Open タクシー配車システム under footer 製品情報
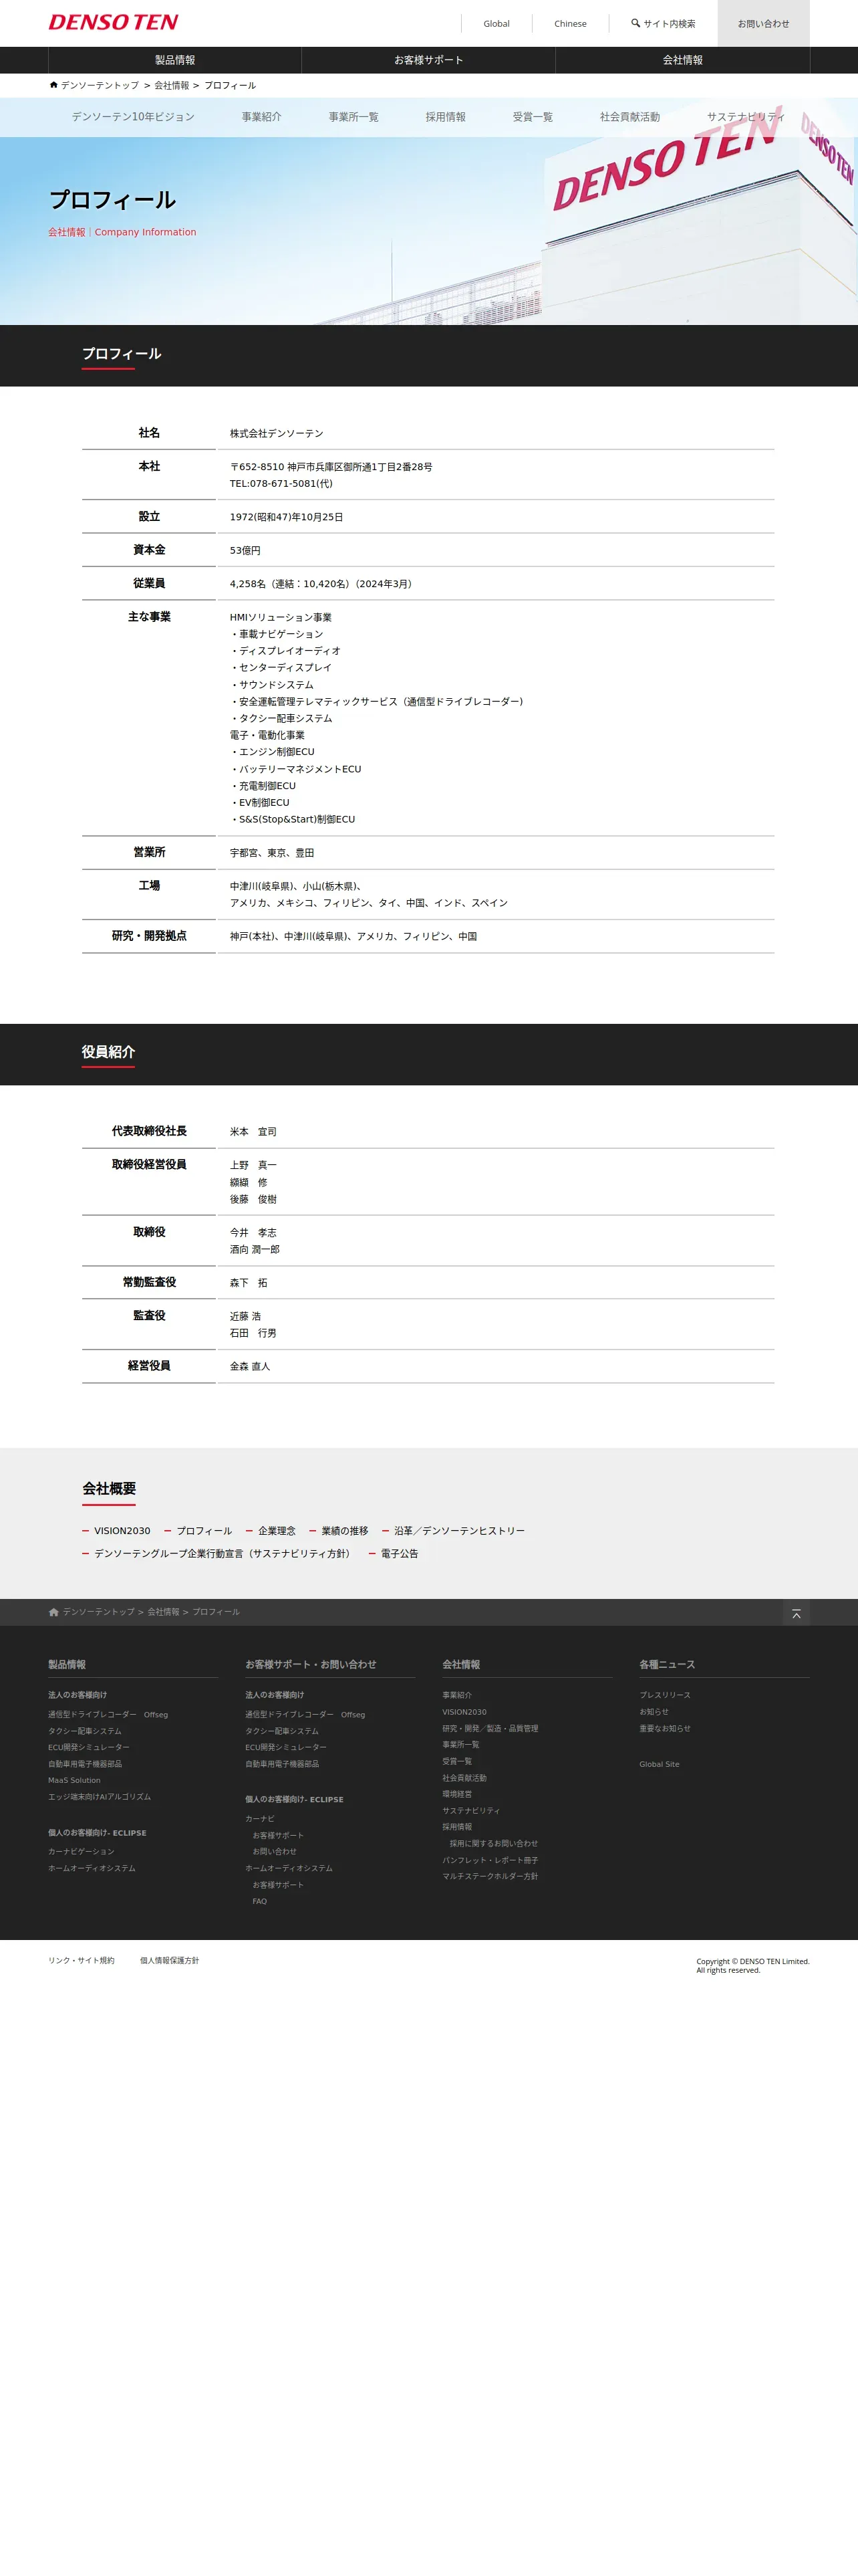This screenshot has width=858, height=2576. 85,1731
